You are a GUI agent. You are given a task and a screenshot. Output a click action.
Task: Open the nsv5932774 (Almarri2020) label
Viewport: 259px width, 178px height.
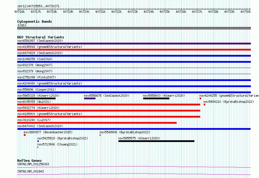(x=38, y=108)
